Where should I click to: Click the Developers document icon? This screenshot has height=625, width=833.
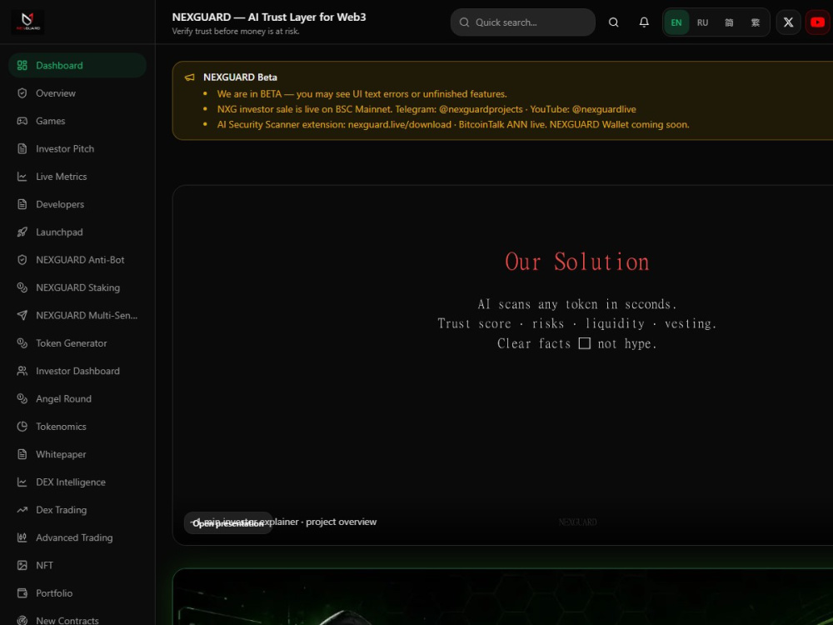tap(22, 204)
